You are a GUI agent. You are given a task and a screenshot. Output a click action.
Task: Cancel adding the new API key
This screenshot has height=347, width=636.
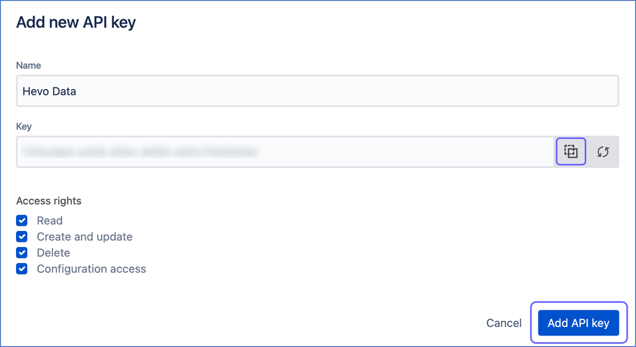tap(504, 323)
